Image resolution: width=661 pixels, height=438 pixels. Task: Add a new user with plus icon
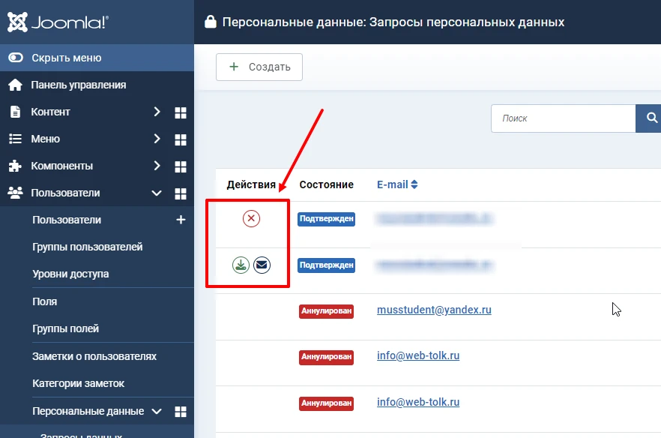181,220
